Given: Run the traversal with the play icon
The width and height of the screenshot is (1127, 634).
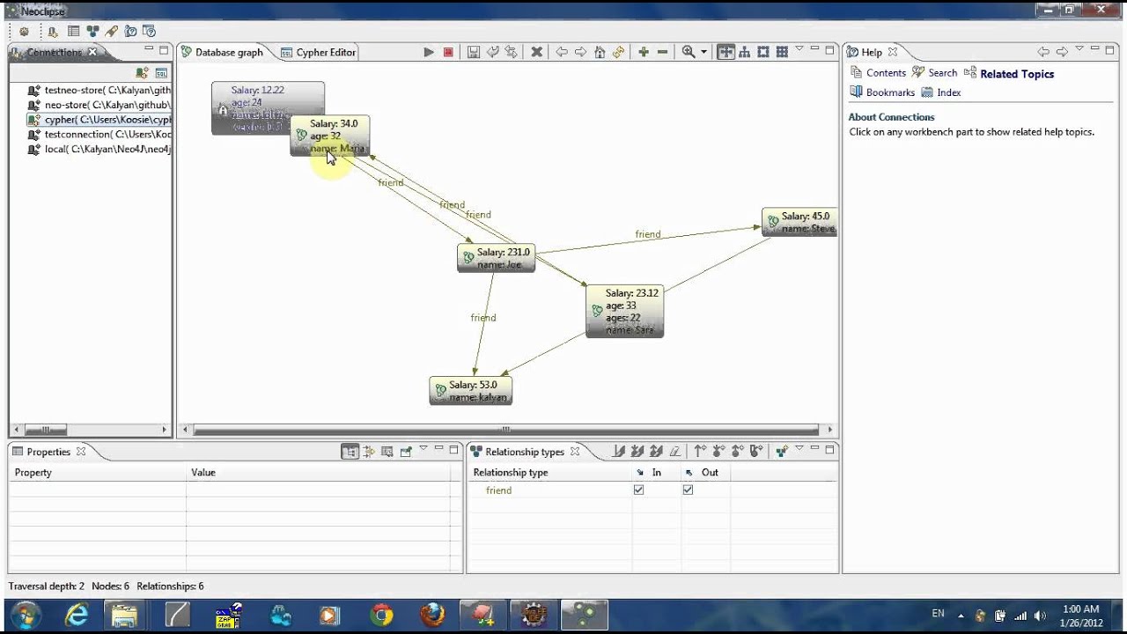Looking at the screenshot, I should coord(429,52).
